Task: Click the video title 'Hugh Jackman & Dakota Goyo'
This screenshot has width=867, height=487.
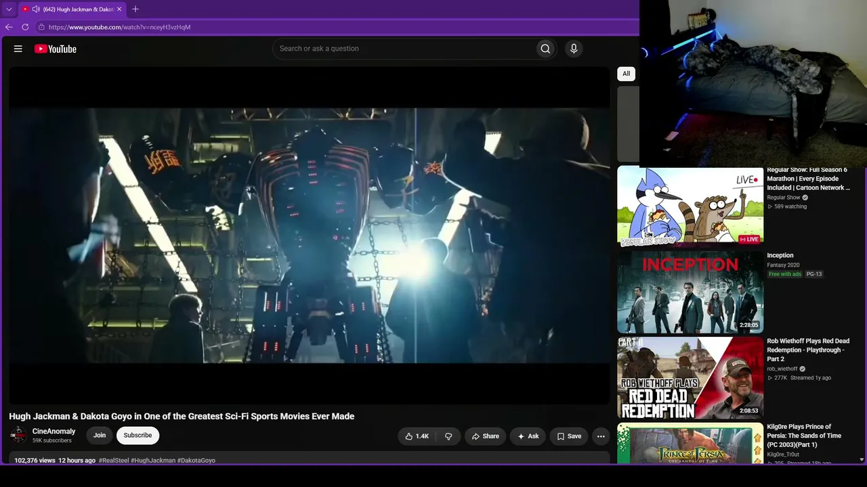Action: tap(182, 417)
